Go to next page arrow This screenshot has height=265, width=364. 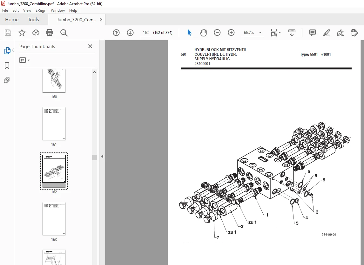tap(130, 33)
